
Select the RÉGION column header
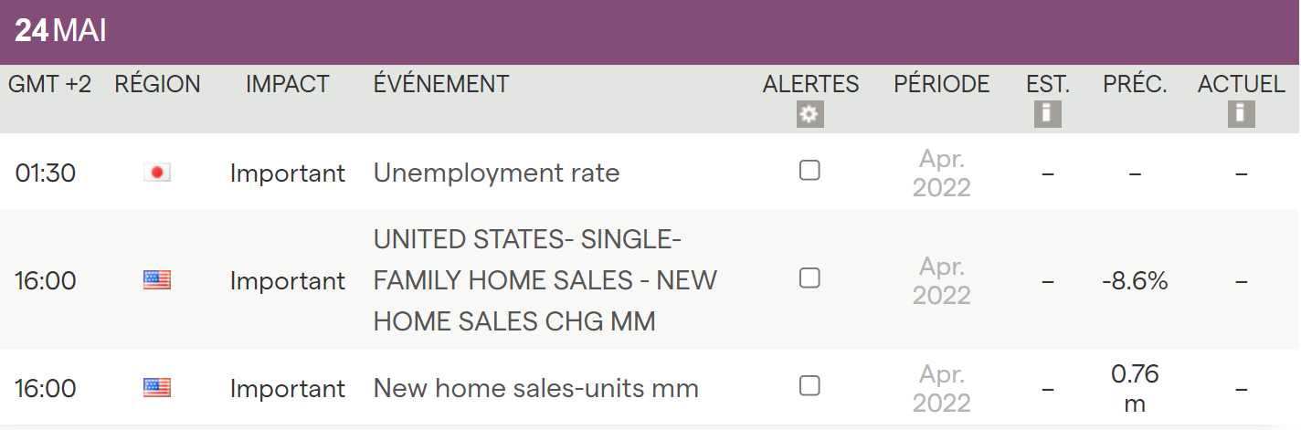(x=157, y=85)
